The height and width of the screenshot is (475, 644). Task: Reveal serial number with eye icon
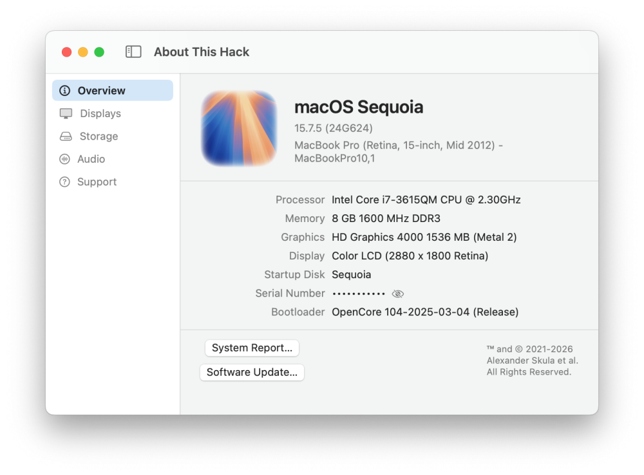(x=397, y=293)
